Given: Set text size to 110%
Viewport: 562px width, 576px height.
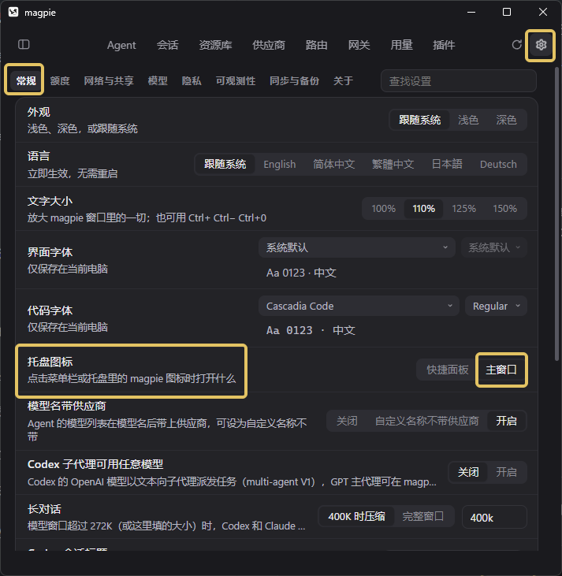Looking at the screenshot, I should [424, 209].
